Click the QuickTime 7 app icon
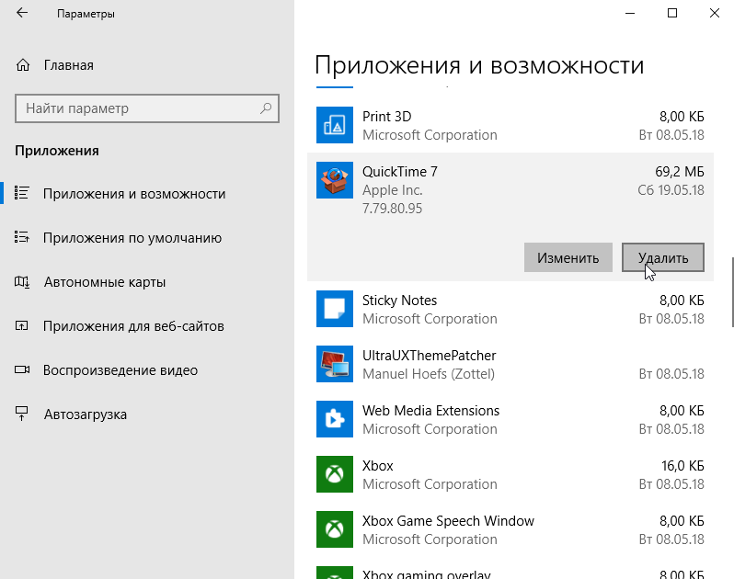Screen dimensions: 734x579 pyautogui.click(x=335, y=180)
